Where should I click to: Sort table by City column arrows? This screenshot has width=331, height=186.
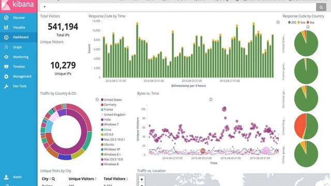(x=50, y=179)
